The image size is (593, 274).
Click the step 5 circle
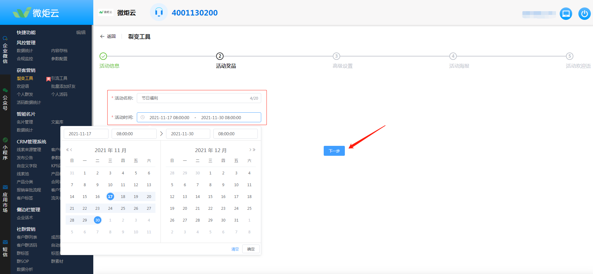coord(569,56)
